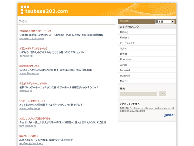Image resolution: width=194 pixels, height=146 pixels.
Task: Open the お試しサンプル青汁 ad title
Action: tap(35, 118)
